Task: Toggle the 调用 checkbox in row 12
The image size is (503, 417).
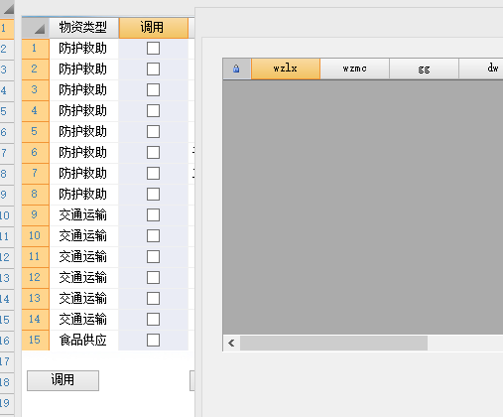Action: pyautogui.click(x=153, y=278)
